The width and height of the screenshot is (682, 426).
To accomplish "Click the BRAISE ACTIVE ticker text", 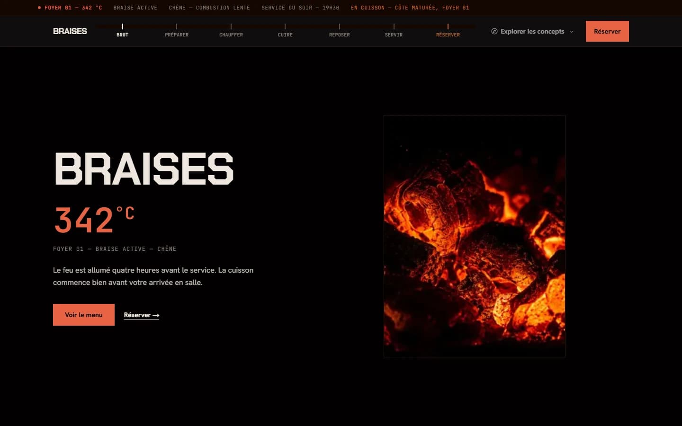I will pos(135,8).
